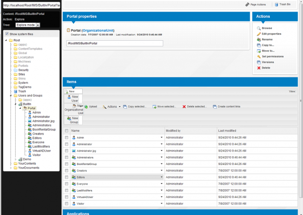
Task: Toggle the select-all checkbox in Name header
Action: pos(67,130)
